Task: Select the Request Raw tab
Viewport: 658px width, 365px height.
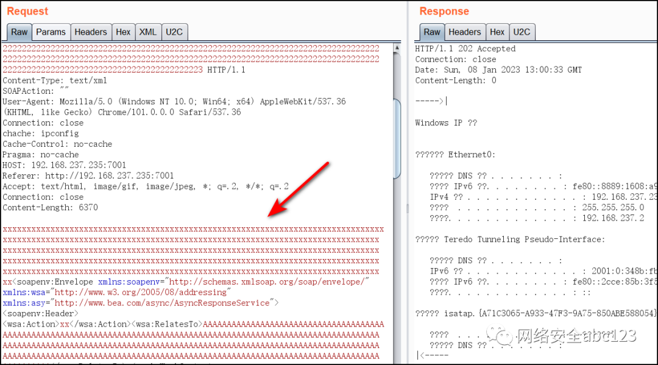Action: click(x=19, y=32)
